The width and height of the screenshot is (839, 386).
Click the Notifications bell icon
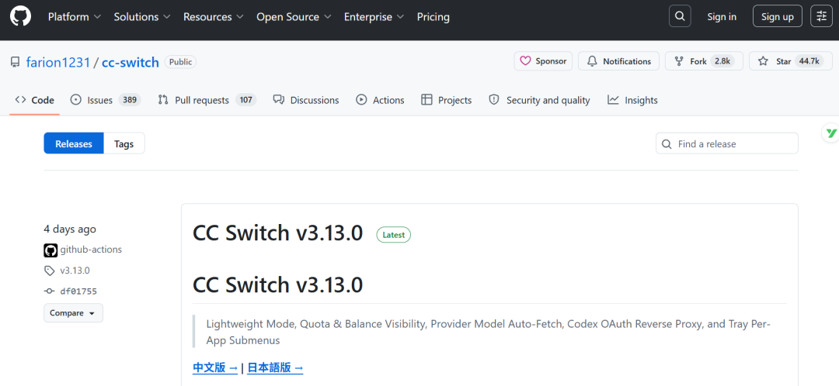(592, 61)
